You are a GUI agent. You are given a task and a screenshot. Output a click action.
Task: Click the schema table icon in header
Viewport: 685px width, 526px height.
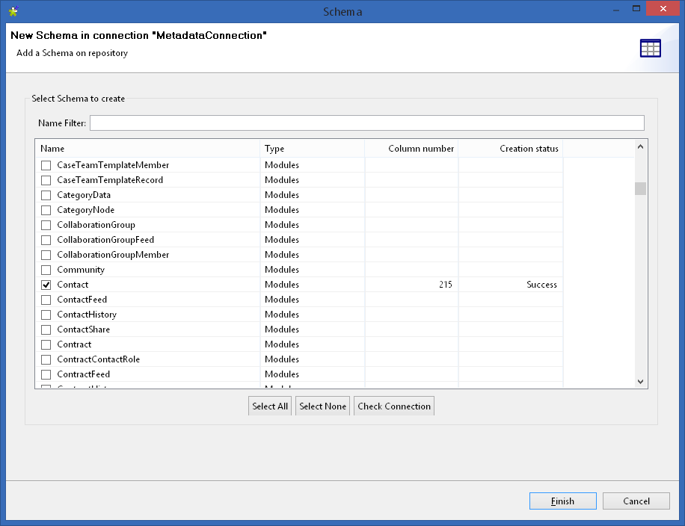(650, 48)
